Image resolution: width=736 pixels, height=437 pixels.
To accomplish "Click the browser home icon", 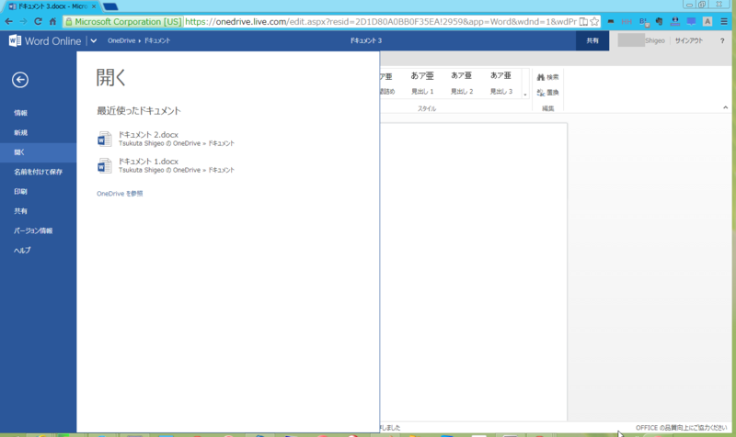I will coord(52,21).
